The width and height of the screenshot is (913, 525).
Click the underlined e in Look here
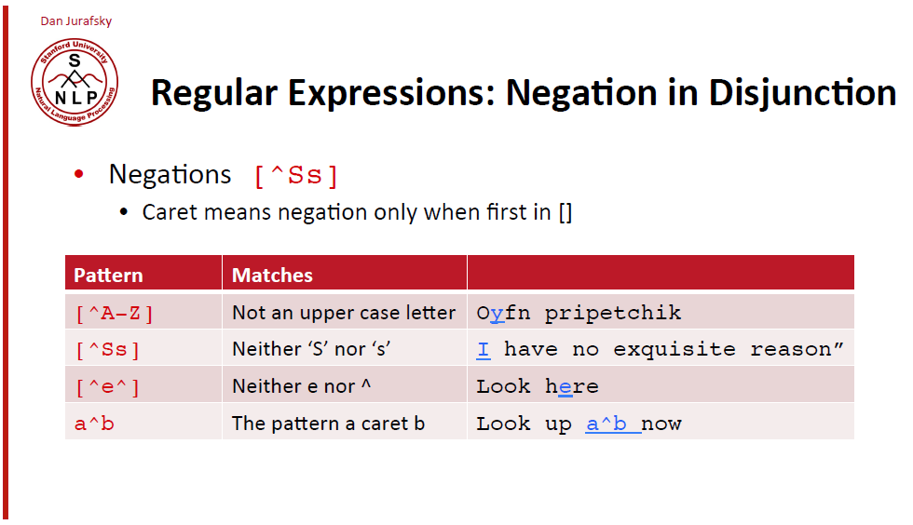pos(566,387)
